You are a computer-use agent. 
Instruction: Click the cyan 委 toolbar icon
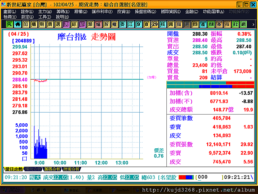(x=122, y=25)
